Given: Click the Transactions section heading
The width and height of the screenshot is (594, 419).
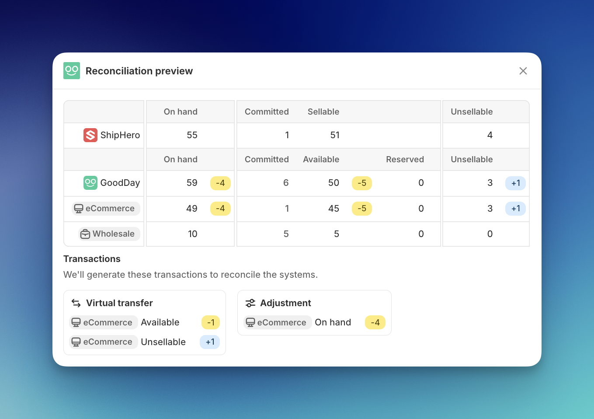Looking at the screenshot, I should [x=92, y=259].
